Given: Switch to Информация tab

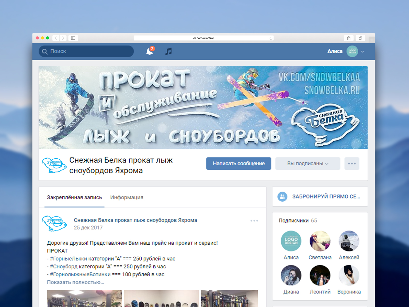Looking at the screenshot, I should 127,197.
